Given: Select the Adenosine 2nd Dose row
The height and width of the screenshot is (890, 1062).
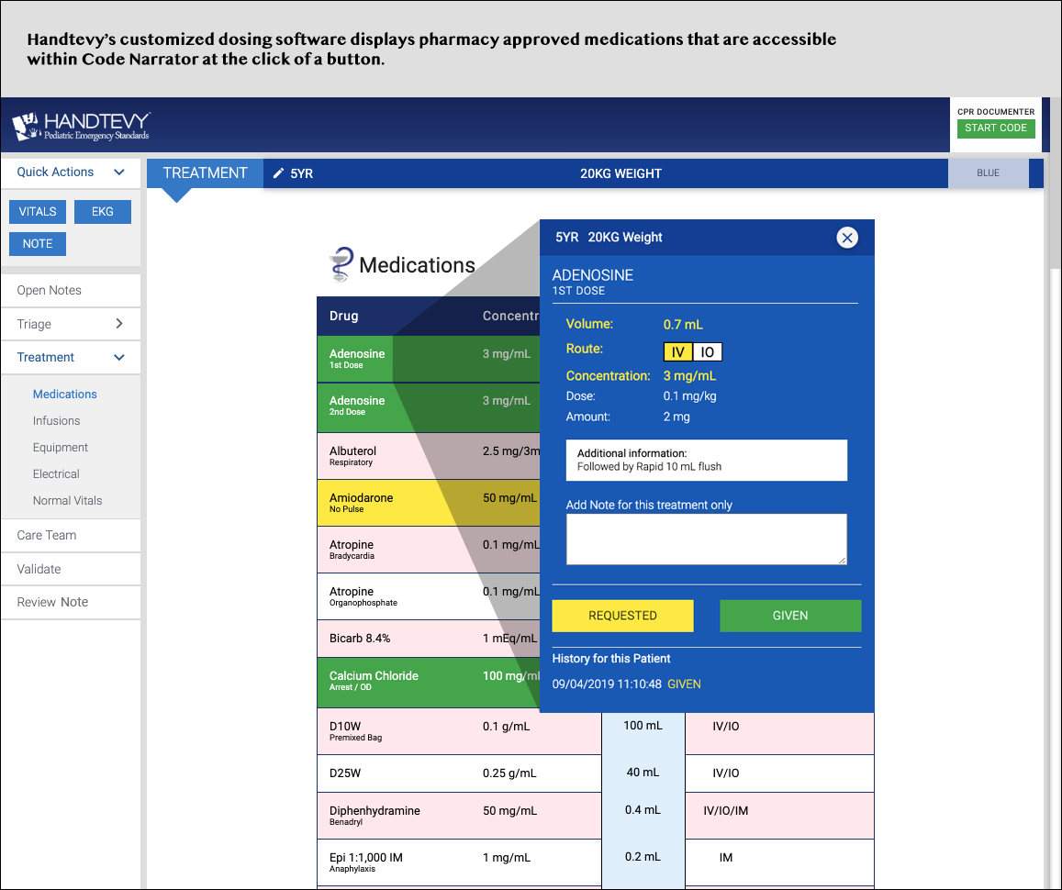Looking at the screenshot, I should 428,408.
